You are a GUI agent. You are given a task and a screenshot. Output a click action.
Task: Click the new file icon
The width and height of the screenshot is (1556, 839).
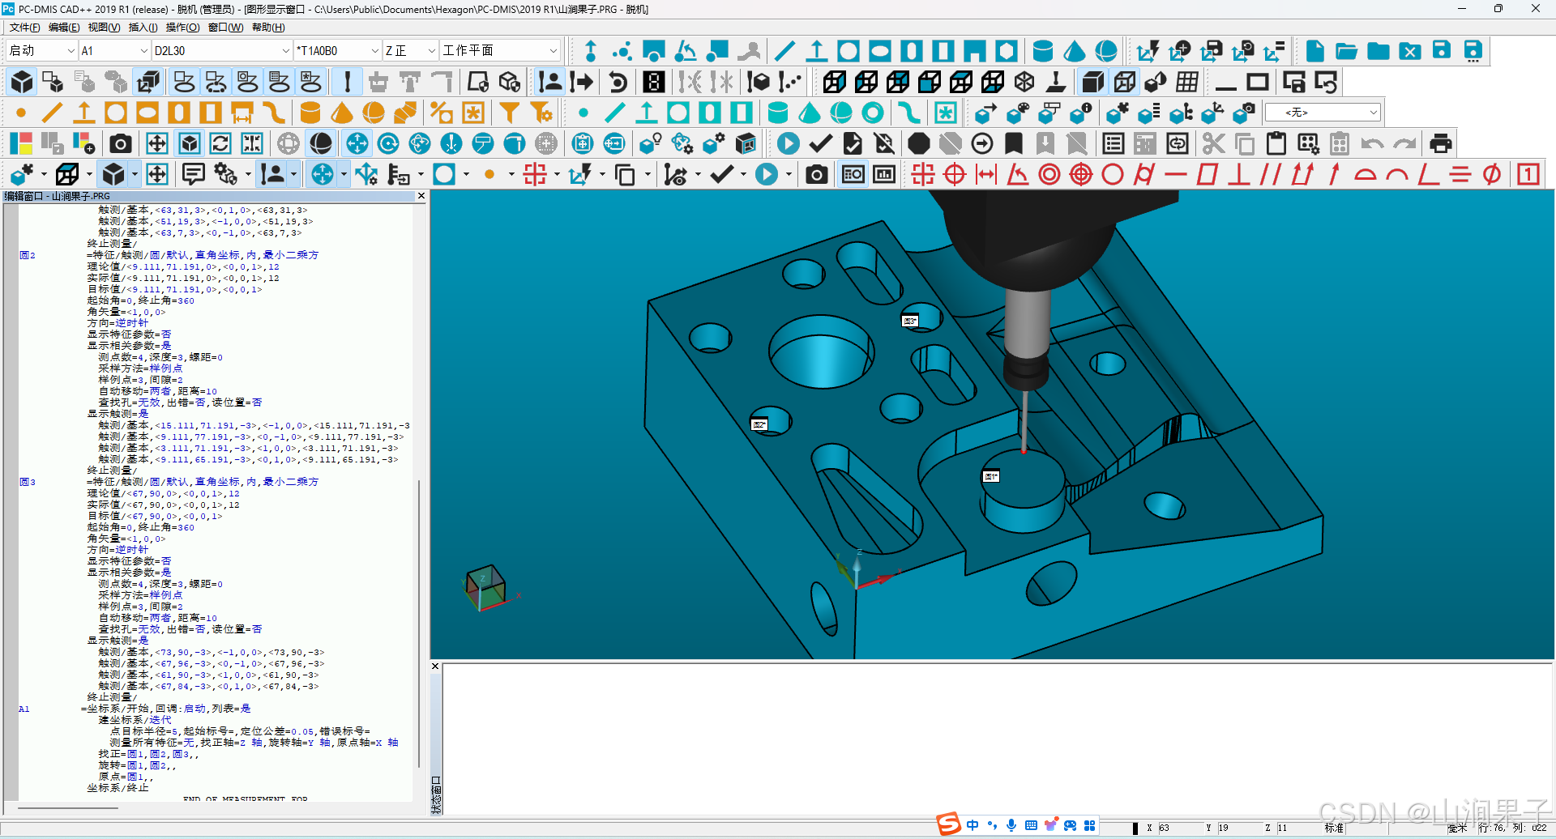[1314, 51]
